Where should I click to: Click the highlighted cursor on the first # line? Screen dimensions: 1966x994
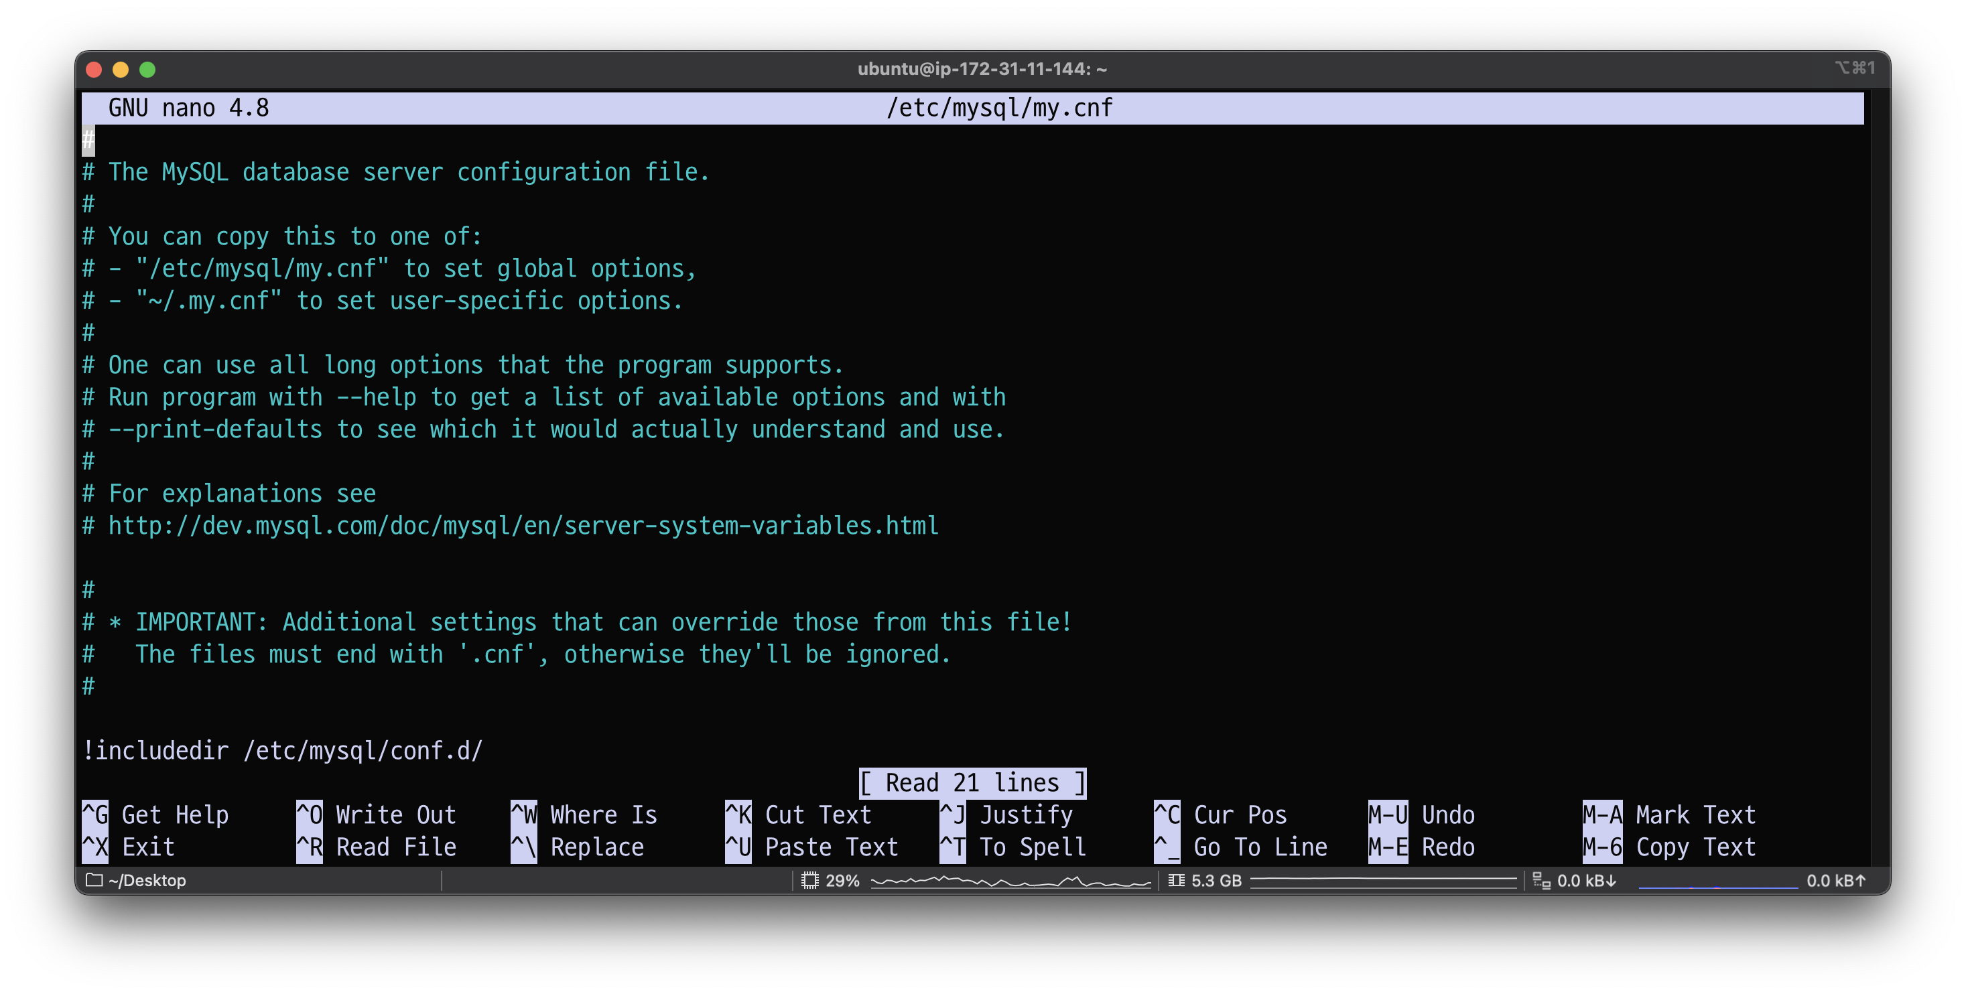pos(88,139)
